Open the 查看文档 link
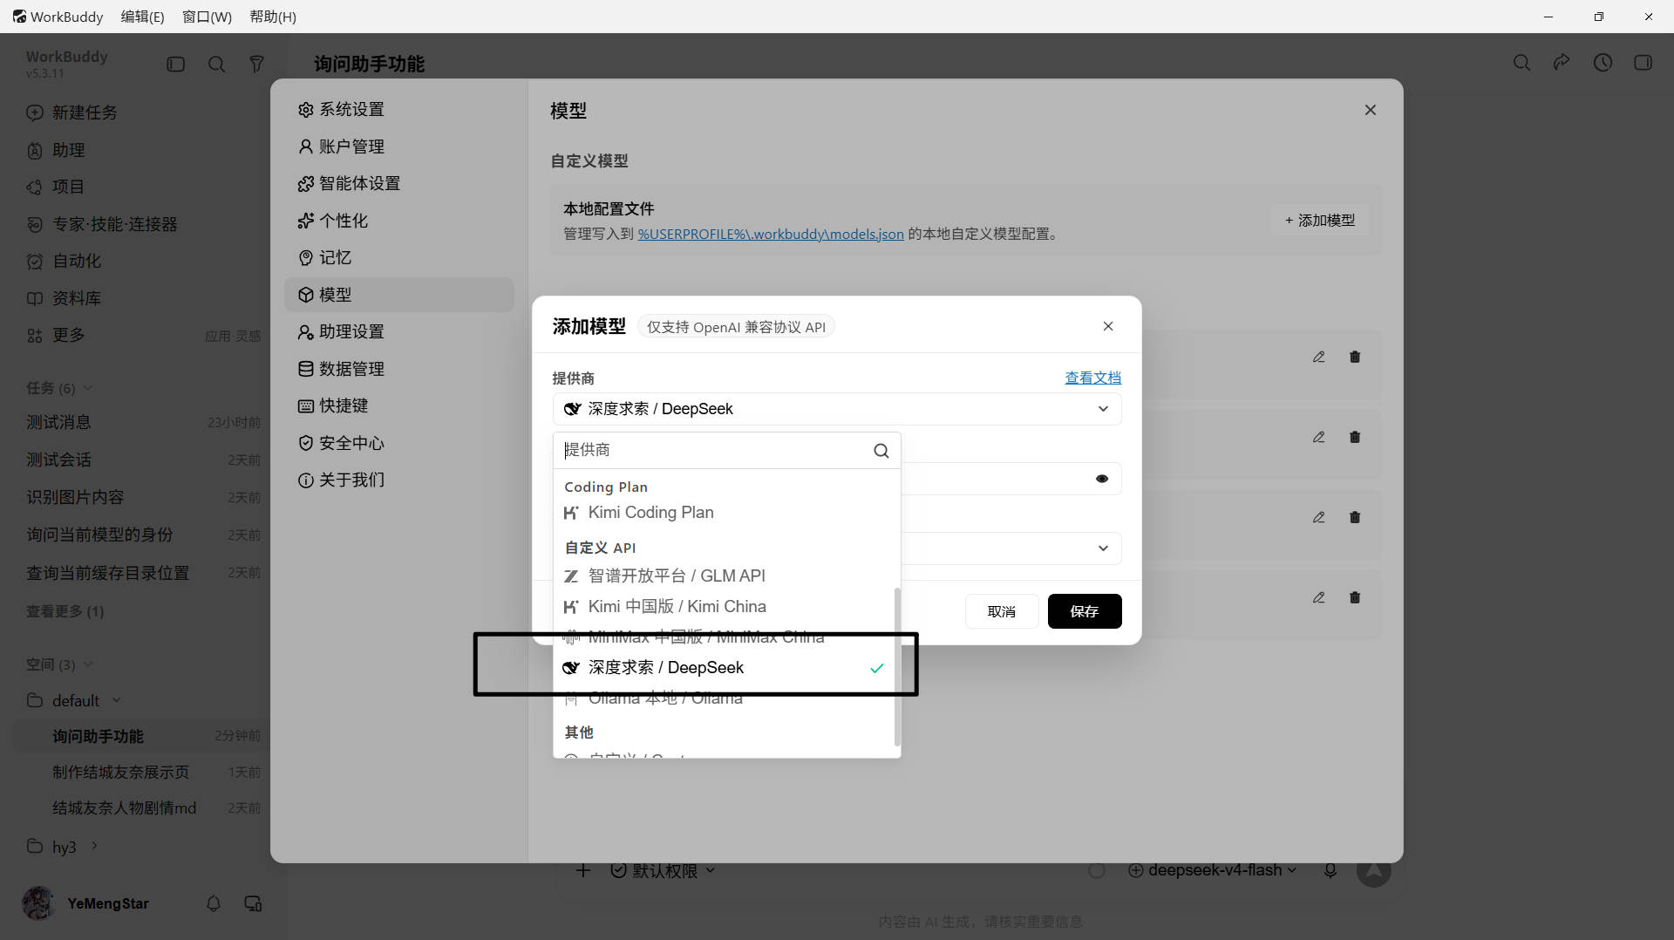 (1093, 378)
